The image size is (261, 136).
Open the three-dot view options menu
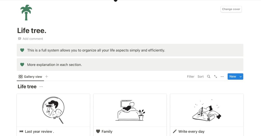coord(222,77)
